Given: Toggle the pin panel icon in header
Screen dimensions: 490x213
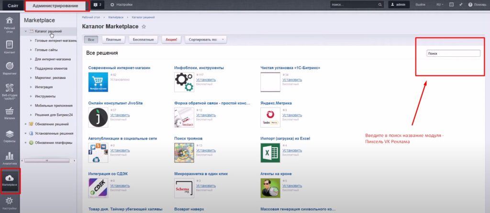Looking at the screenshot, I should tap(460, 4).
